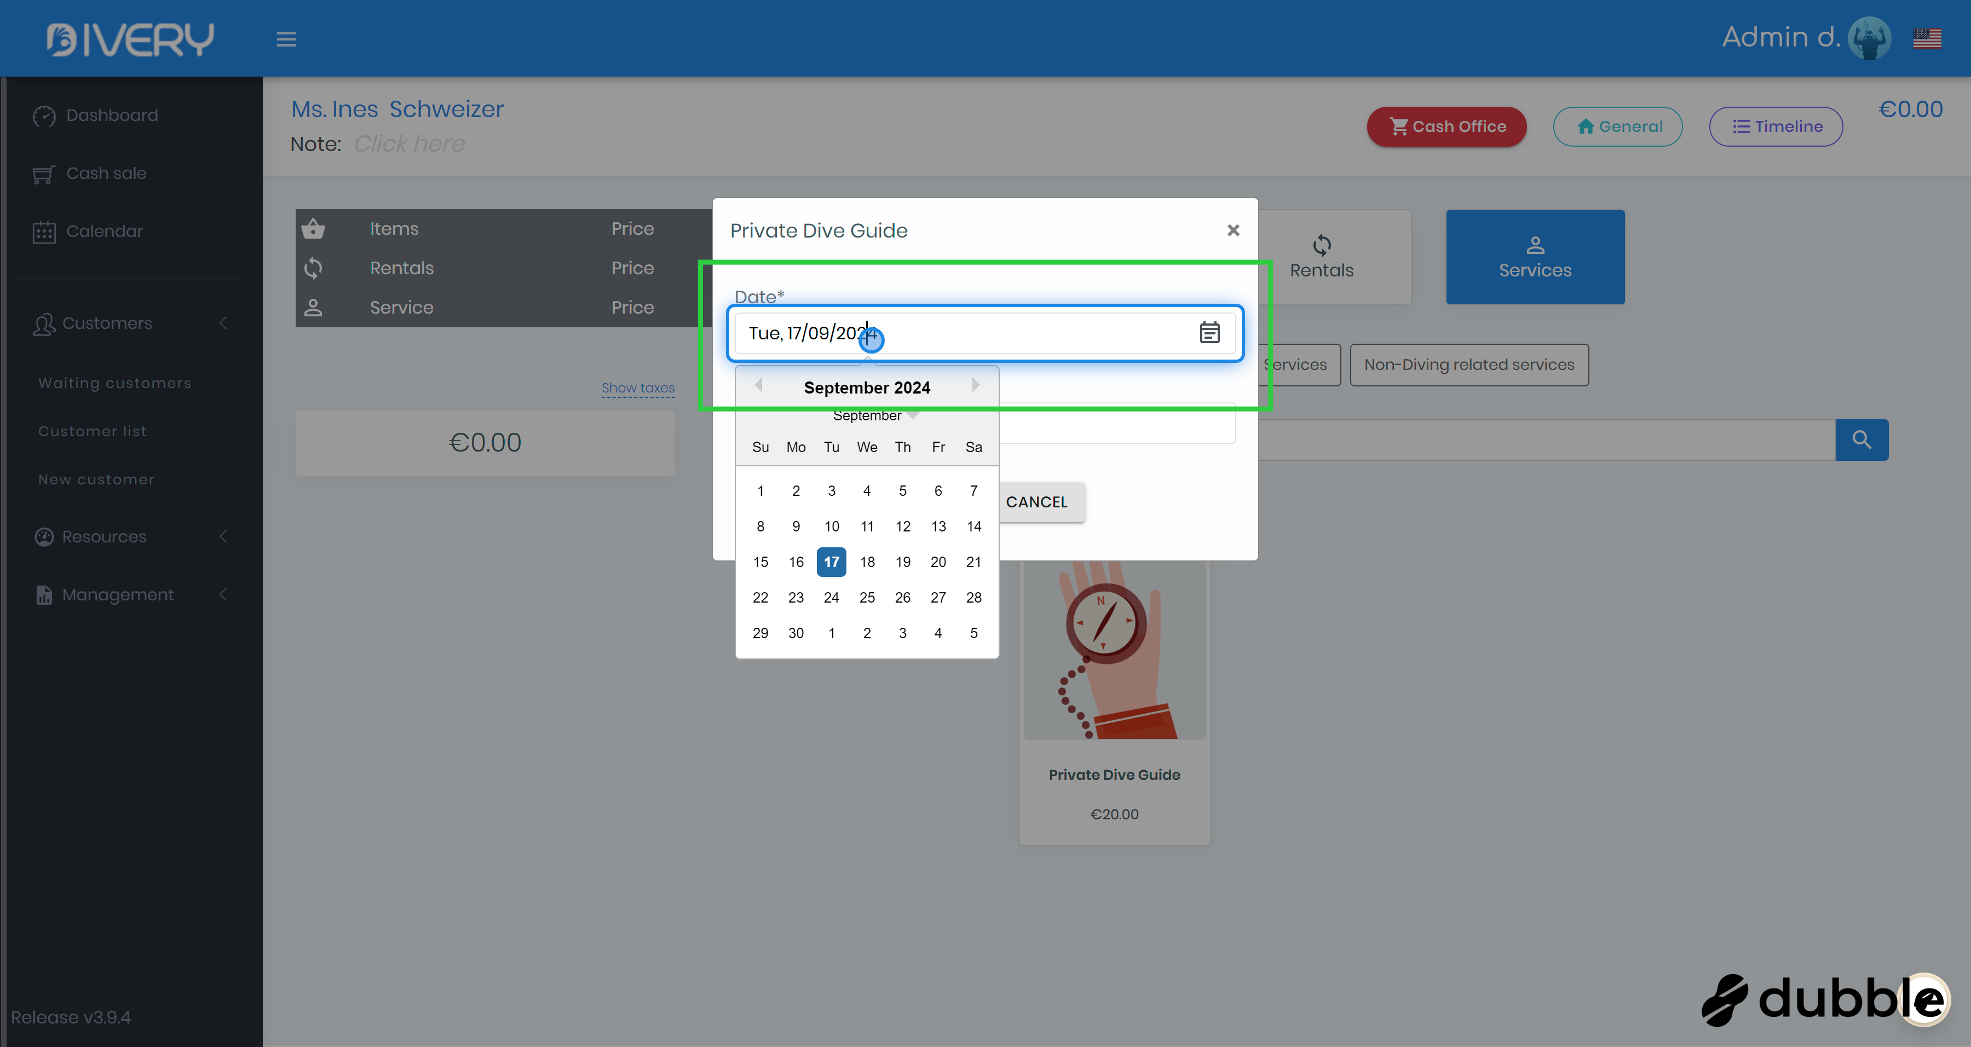Pick September 25 in the calendar
The width and height of the screenshot is (1971, 1047).
(x=867, y=597)
